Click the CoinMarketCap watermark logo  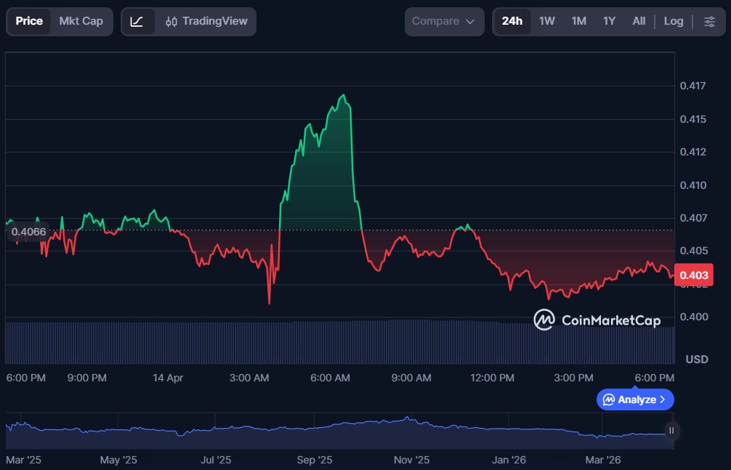(544, 320)
